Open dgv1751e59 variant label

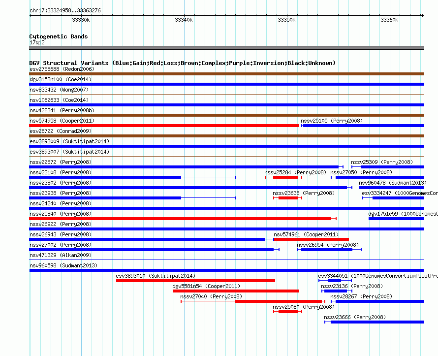point(403,214)
